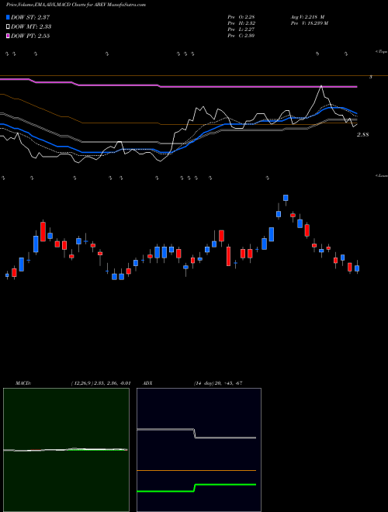Click the peak of the white price line
Image resolution: width=388 pixels, height=512 pixels.
[x=321, y=86]
